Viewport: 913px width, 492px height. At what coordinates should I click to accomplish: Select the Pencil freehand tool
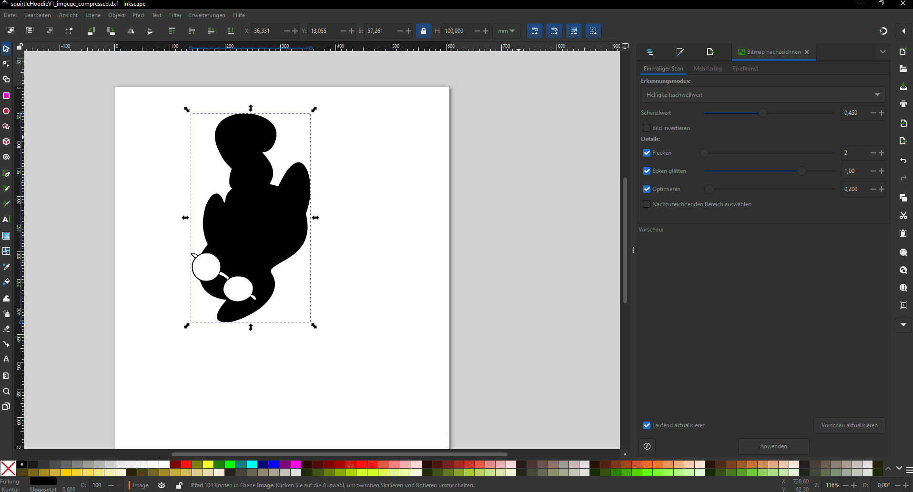[6, 189]
